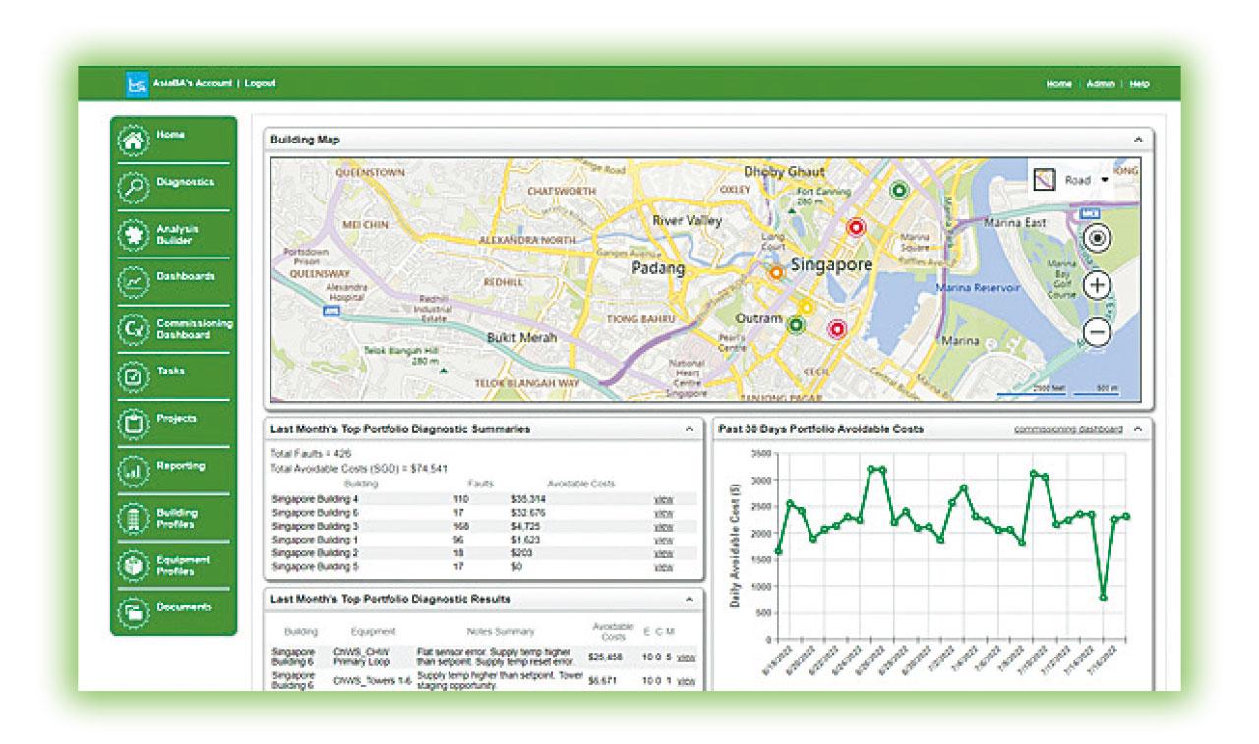The width and height of the screenshot is (1259, 744).
Task: Click the Admin link in top bar
Action: pos(1100,85)
